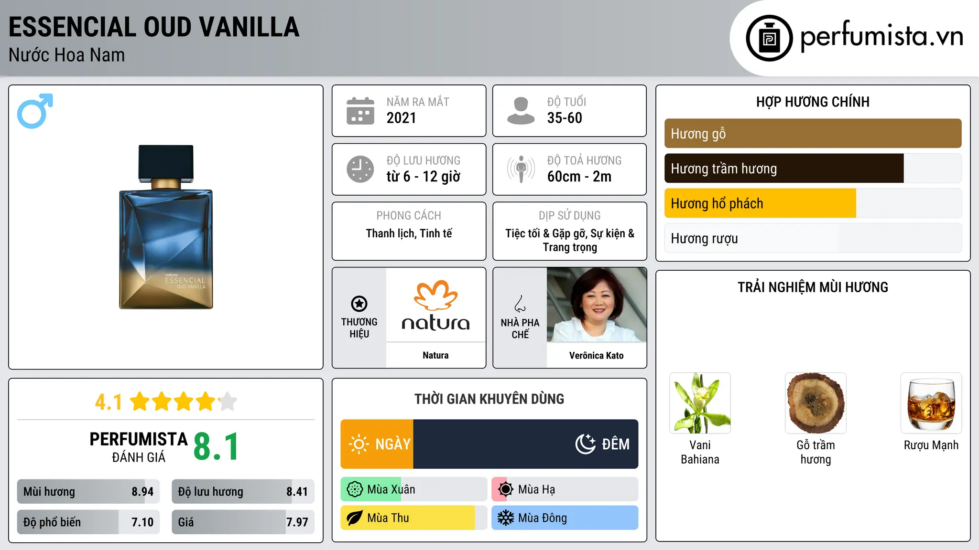Click the Rượu Mạnh whiskey glass thumbnail
The width and height of the screenshot is (979, 550).
click(931, 403)
